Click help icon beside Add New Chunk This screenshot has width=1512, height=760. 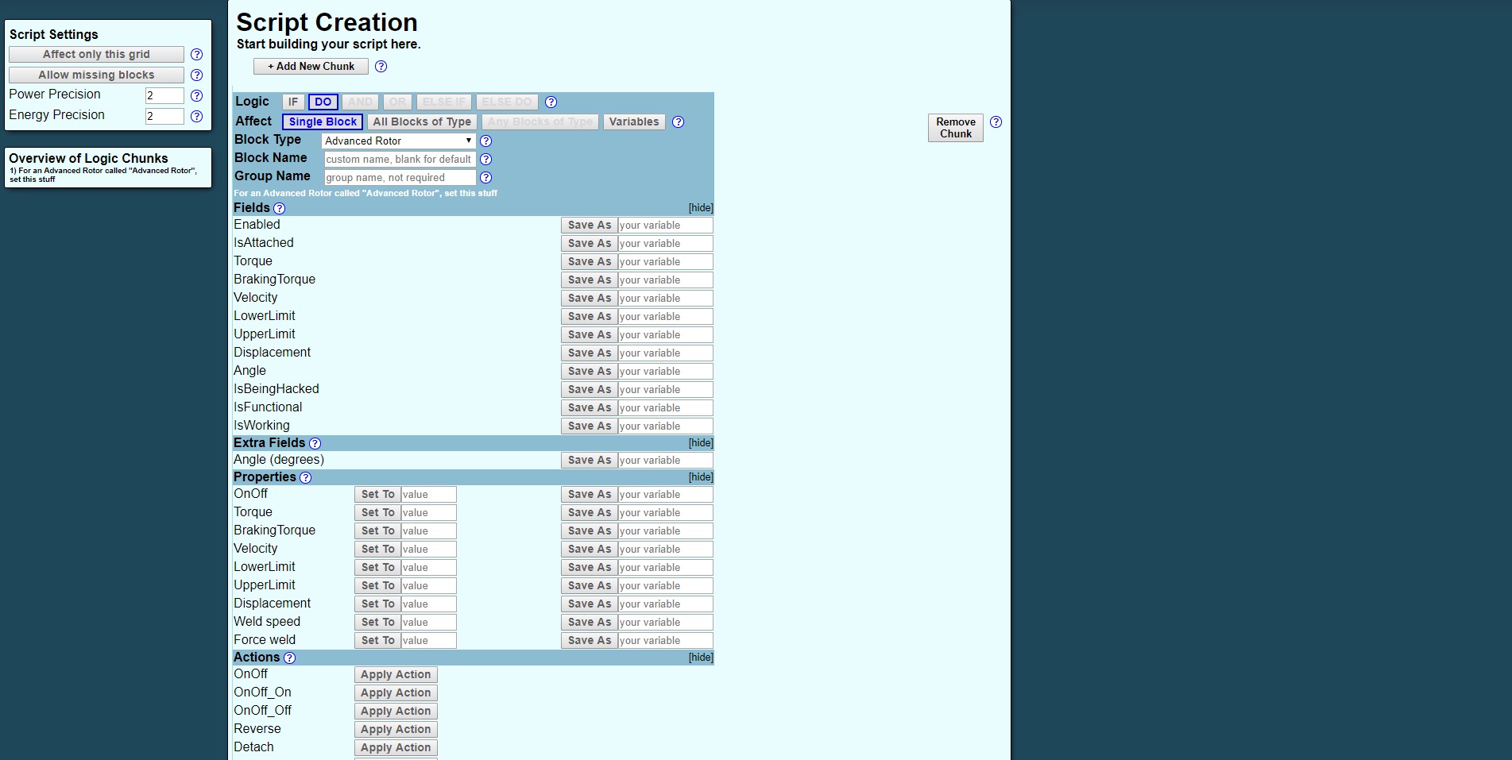coord(381,67)
